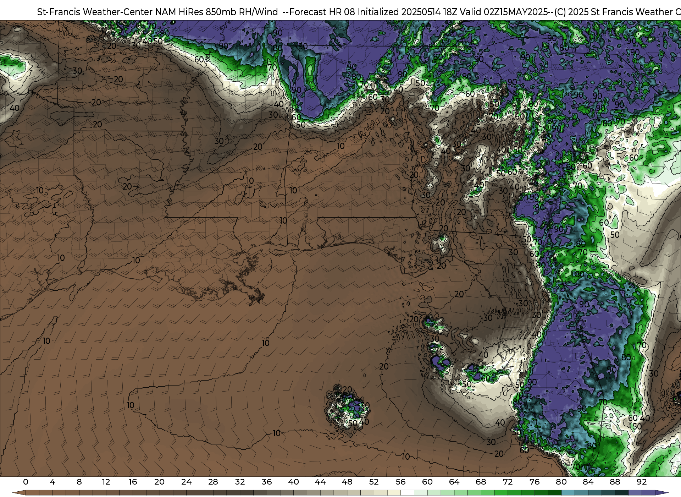Click the colorbar tick label '0'
Screen dimensions: 681x497
click(26, 482)
